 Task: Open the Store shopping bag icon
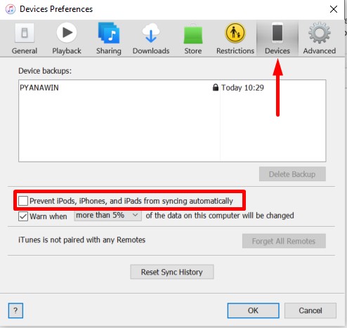pos(193,34)
